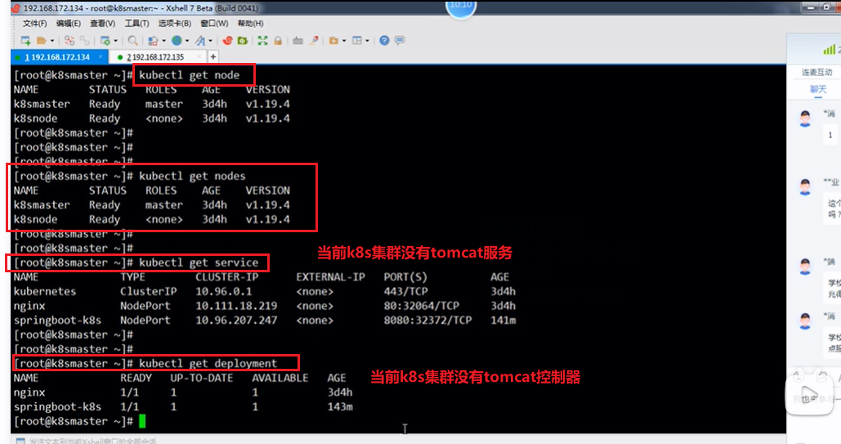Image resolution: width=841 pixels, height=444 pixels.
Task: Toggle full screen mode icon
Action: point(262,40)
